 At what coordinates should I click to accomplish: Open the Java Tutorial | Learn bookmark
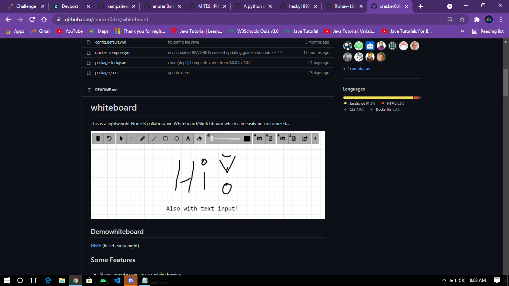click(x=196, y=31)
